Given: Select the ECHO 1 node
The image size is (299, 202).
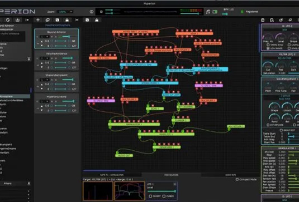Looking at the screenshot, I should 155,109.
